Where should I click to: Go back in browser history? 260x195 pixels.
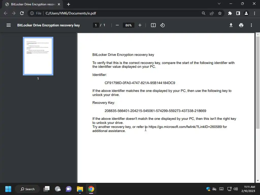coord(6,13)
